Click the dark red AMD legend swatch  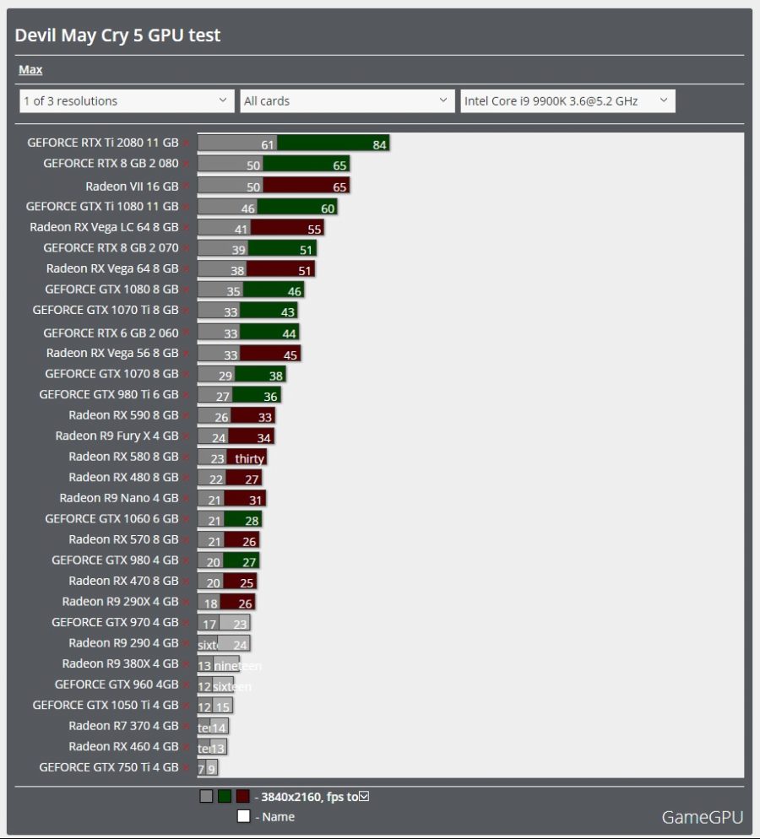pyautogui.click(x=243, y=796)
